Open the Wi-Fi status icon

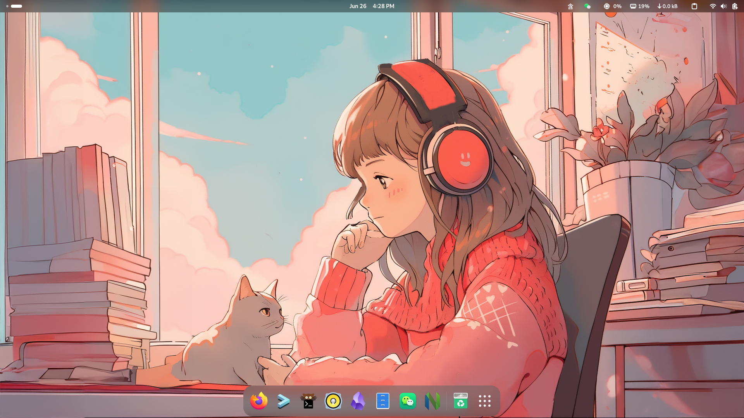pyautogui.click(x=713, y=6)
